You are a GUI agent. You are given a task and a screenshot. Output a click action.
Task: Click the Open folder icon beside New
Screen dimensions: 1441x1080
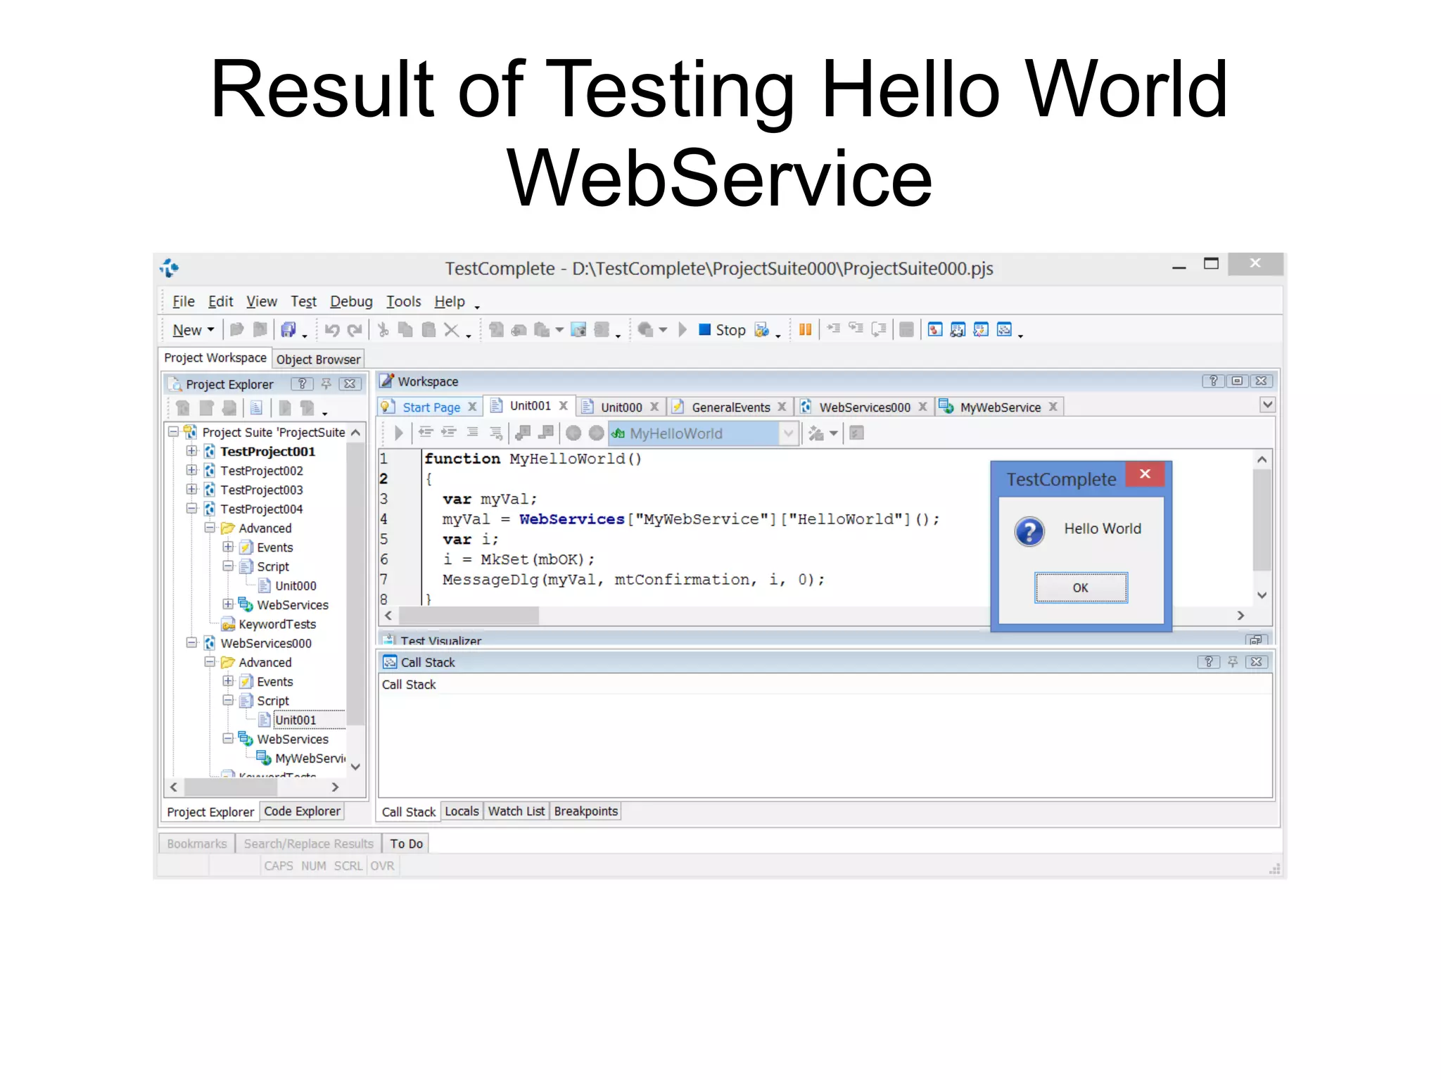(237, 330)
